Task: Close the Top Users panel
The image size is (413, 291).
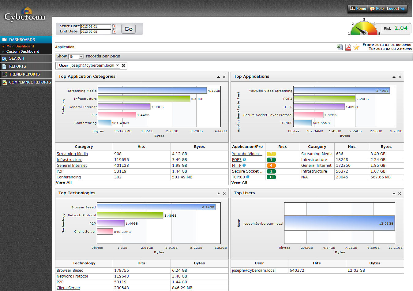Action: [400, 193]
